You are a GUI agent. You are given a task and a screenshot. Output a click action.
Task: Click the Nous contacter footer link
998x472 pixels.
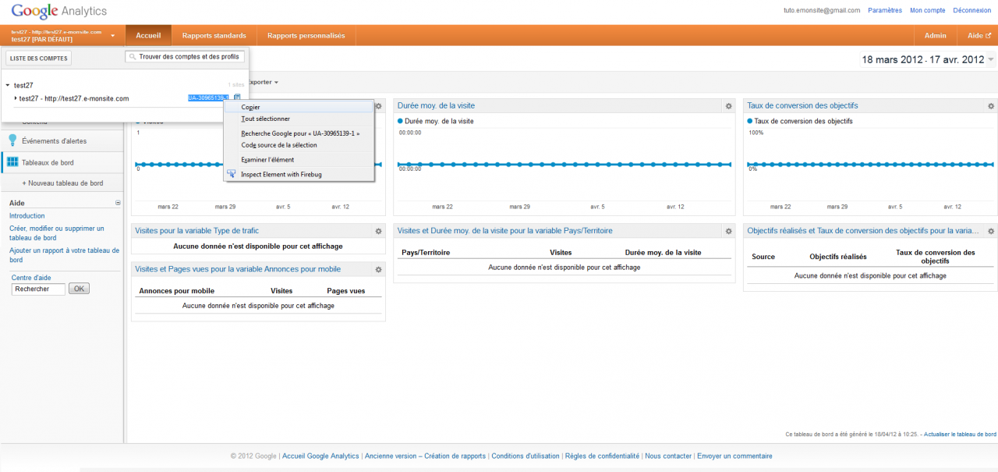tap(668, 456)
